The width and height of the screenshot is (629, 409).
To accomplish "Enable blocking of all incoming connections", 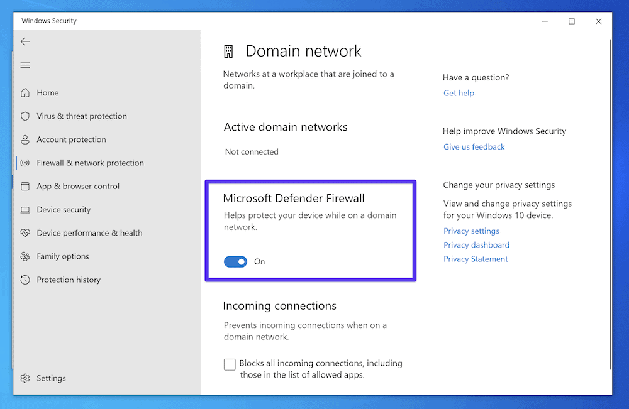I will [x=230, y=364].
